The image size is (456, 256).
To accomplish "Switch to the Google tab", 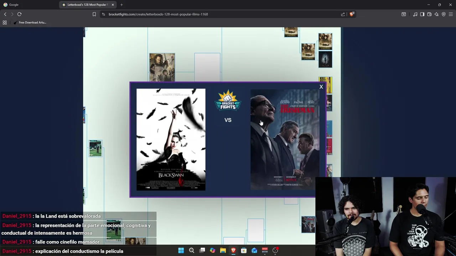I will click(x=29, y=5).
